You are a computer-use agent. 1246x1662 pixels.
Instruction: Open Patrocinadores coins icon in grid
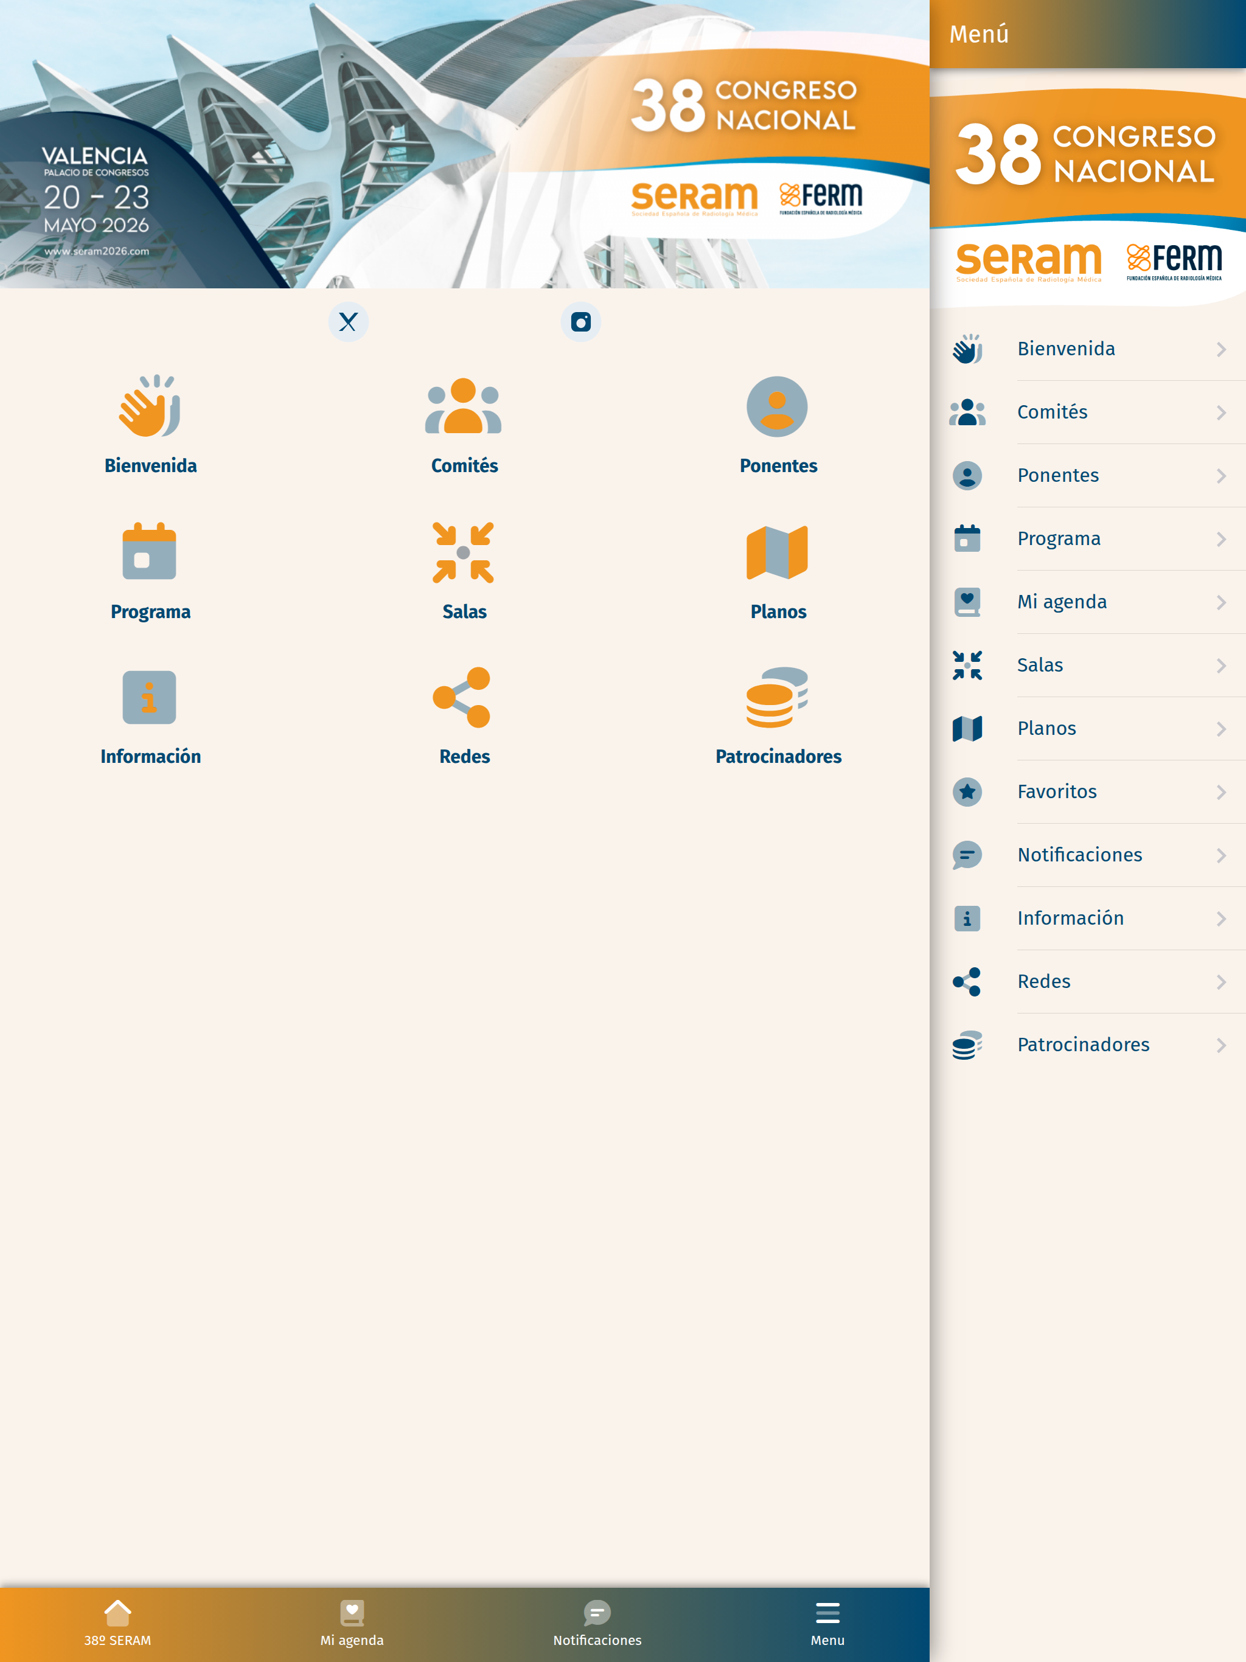[777, 697]
